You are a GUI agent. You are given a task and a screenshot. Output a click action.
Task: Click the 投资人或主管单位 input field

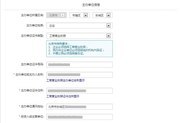coord(79,117)
